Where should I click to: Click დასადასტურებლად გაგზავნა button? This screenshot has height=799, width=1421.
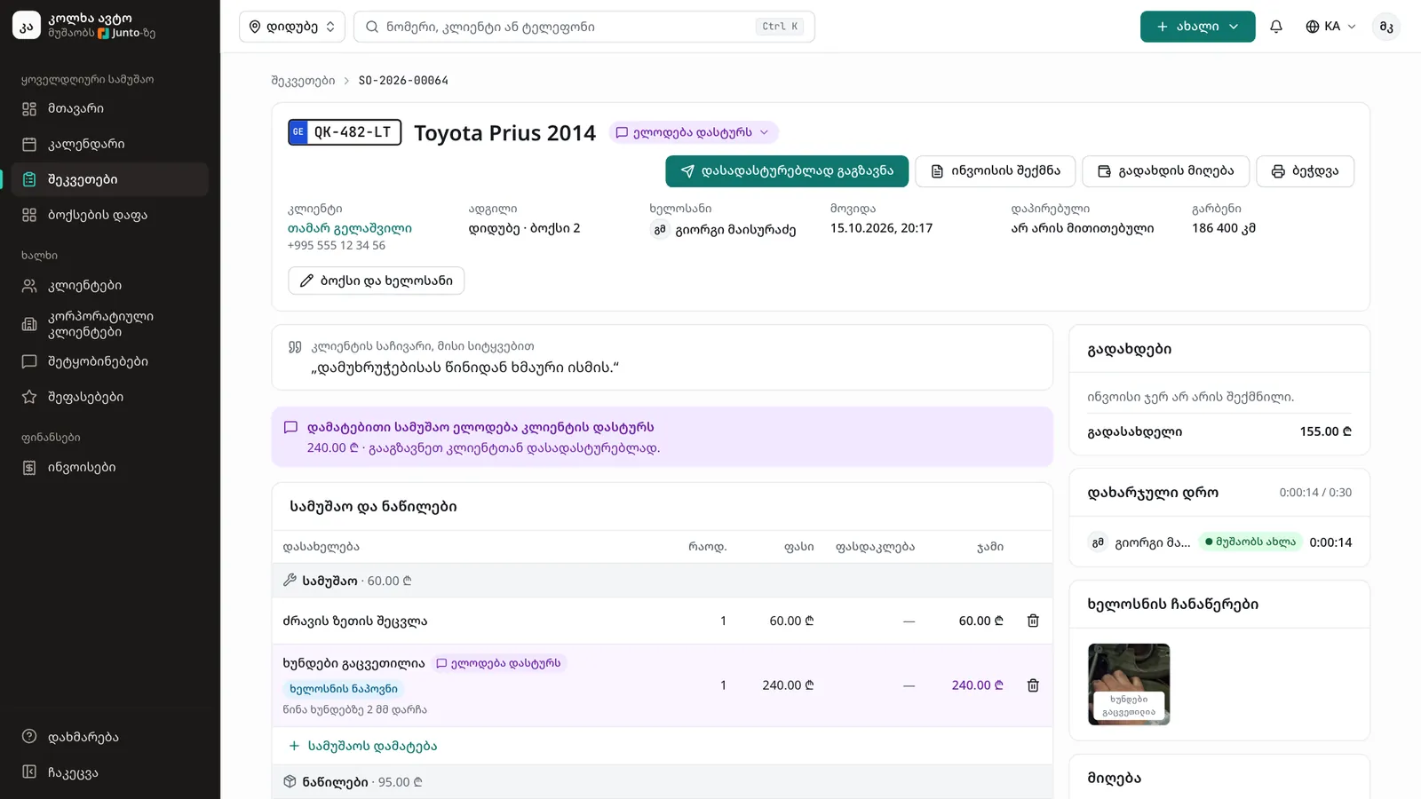787,171
